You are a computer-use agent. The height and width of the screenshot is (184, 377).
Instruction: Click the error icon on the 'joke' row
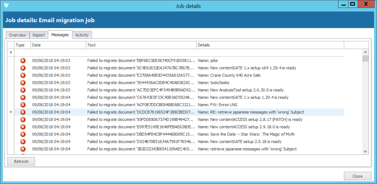pos(23,61)
